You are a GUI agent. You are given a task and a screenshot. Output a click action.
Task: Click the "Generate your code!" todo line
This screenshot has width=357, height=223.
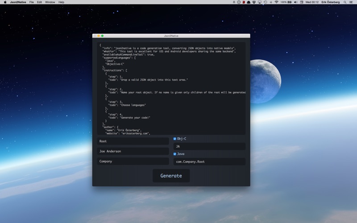pyautogui.click(x=129, y=118)
